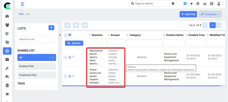
Task: Open the clipboard document sidebar icon
Action: click(7, 86)
